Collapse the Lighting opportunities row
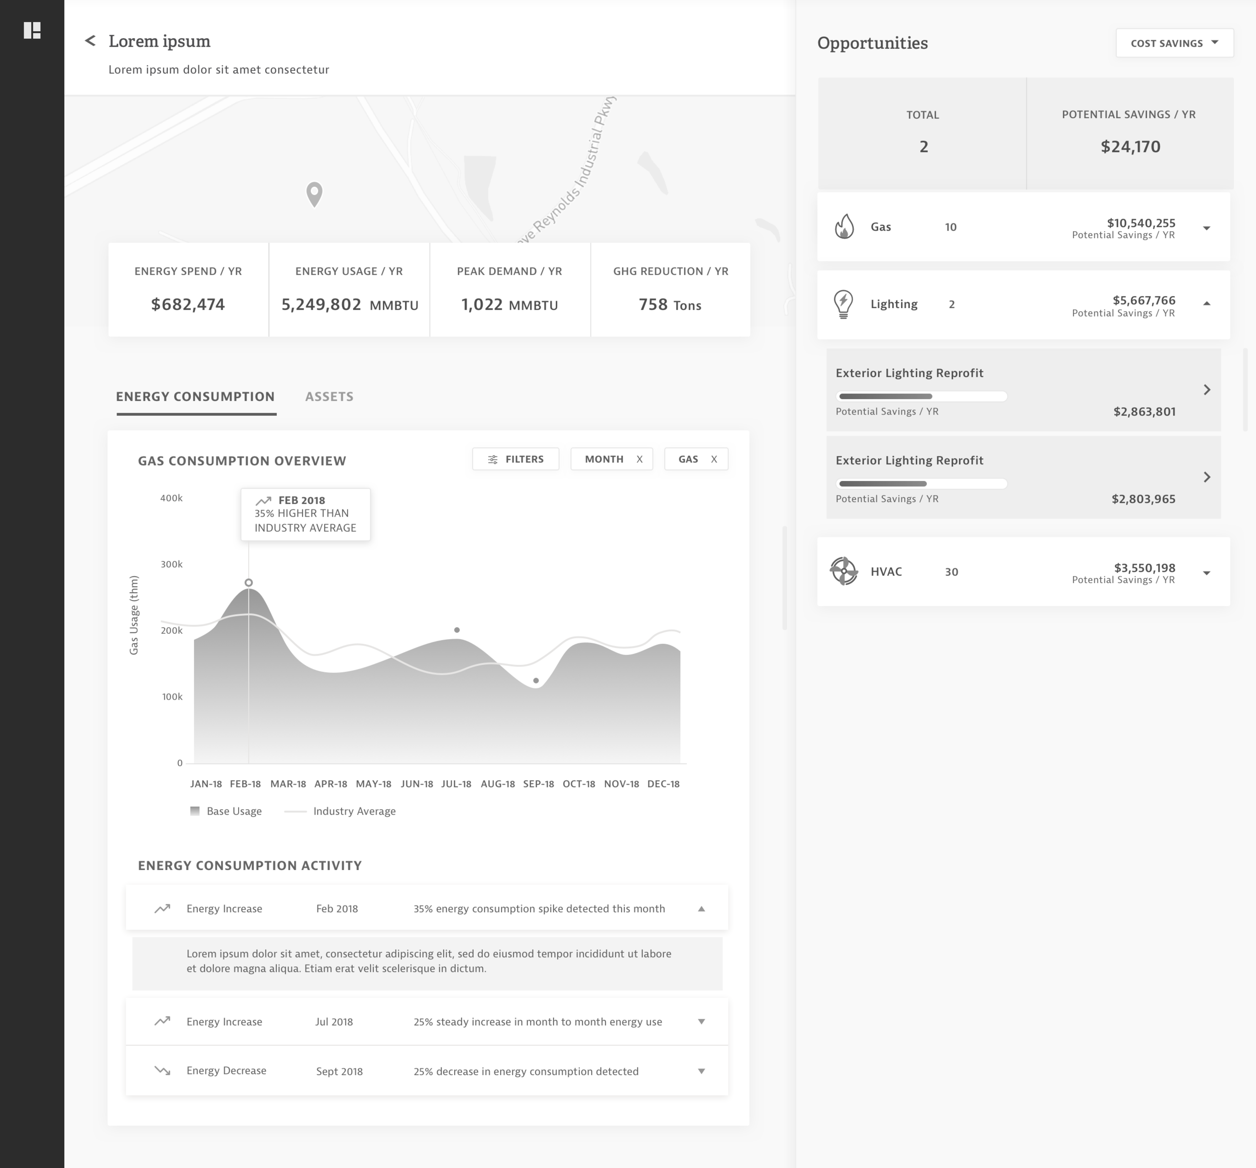Screen dimensions: 1256x1168 [x=1206, y=304]
